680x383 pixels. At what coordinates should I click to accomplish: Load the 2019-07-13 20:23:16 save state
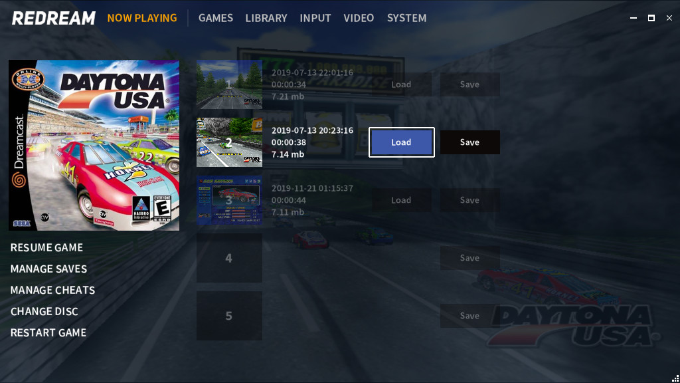coord(402,142)
